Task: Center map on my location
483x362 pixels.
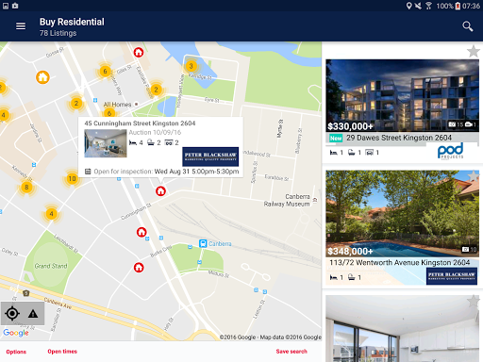Action: click(12, 313)
